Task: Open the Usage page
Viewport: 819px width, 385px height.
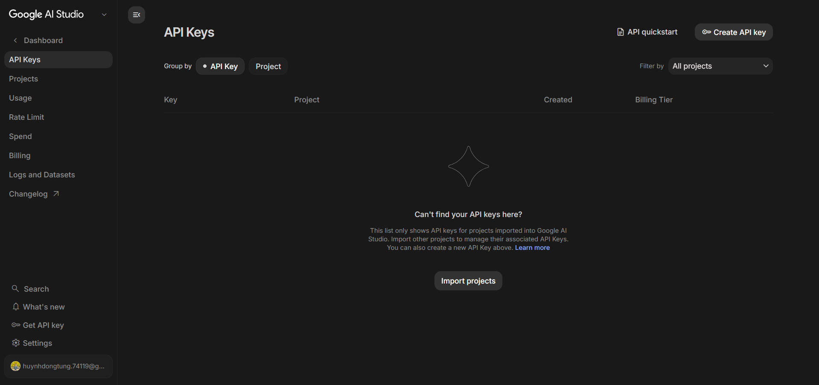Action: tap(58, 98)
